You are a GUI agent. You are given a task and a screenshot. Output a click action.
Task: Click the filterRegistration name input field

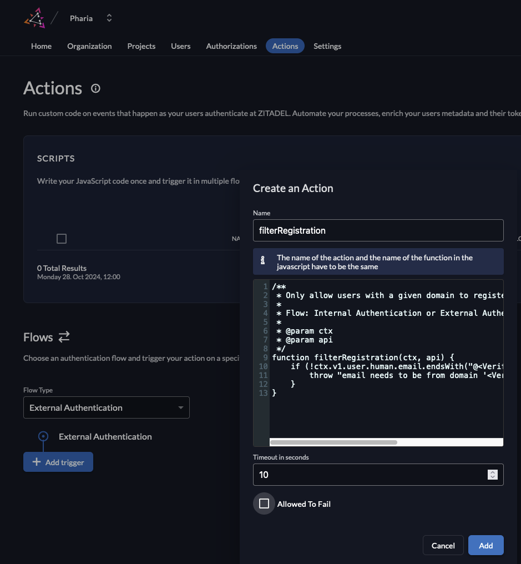coord(378,230)
